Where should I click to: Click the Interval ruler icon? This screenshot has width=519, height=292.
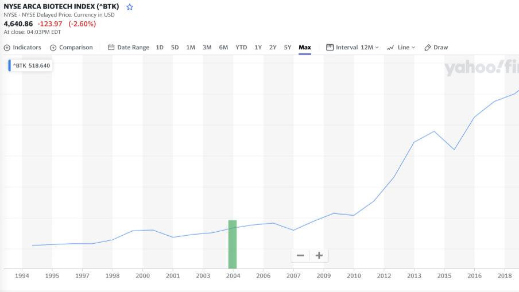click(x=330, y=47)
